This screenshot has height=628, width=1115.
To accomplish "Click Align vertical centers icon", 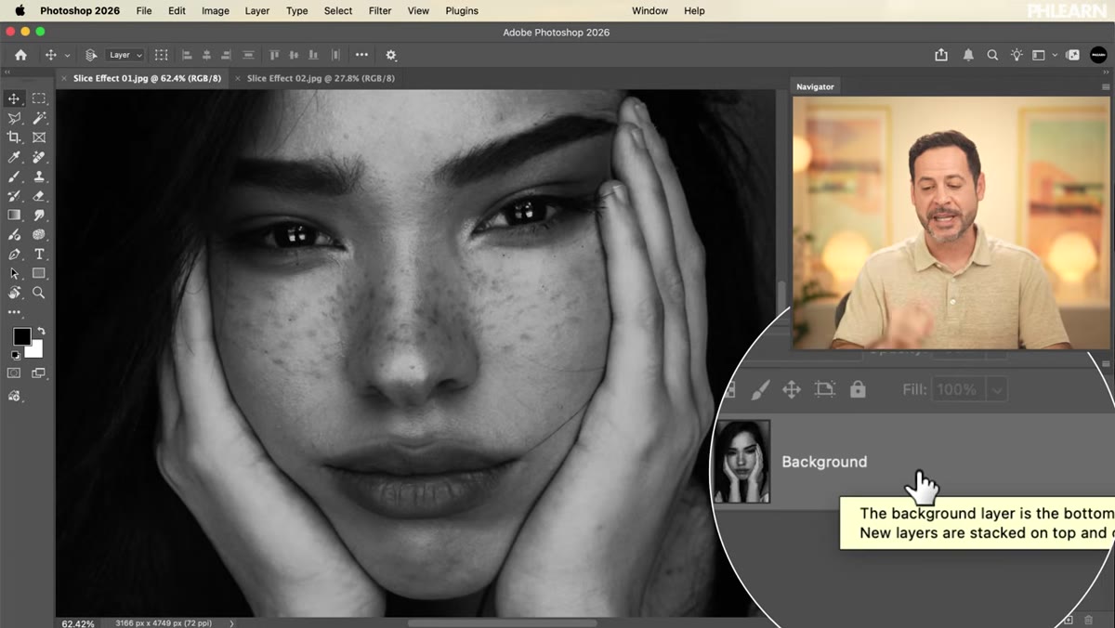I will (x=295, y=55).
